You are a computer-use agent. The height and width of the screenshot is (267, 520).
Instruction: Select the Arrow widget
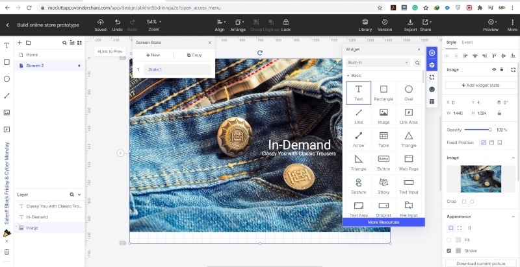coord(359,139)
